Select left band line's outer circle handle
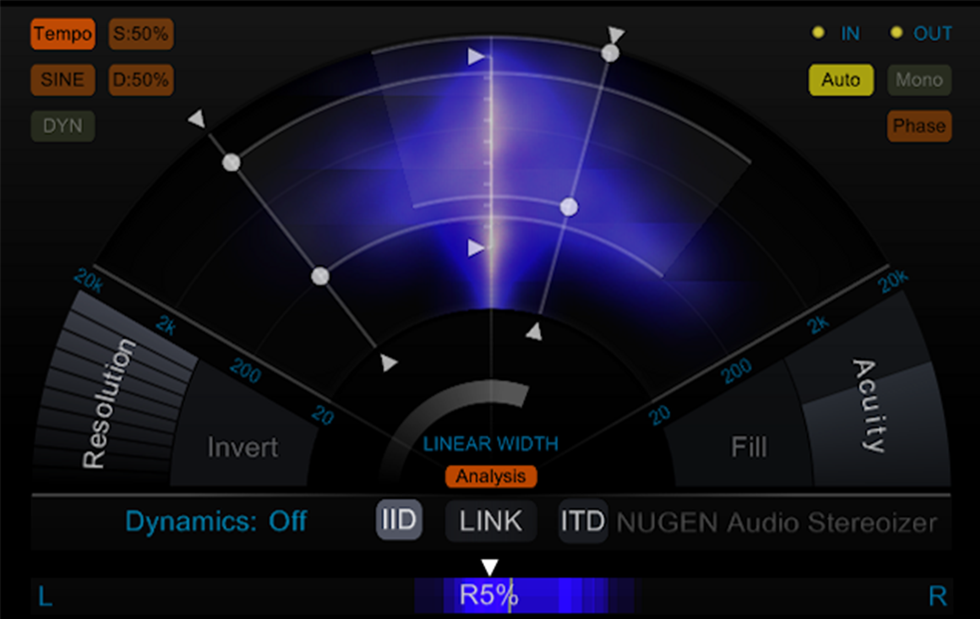This screenshot has height=619, width=980. click(231, 163)
